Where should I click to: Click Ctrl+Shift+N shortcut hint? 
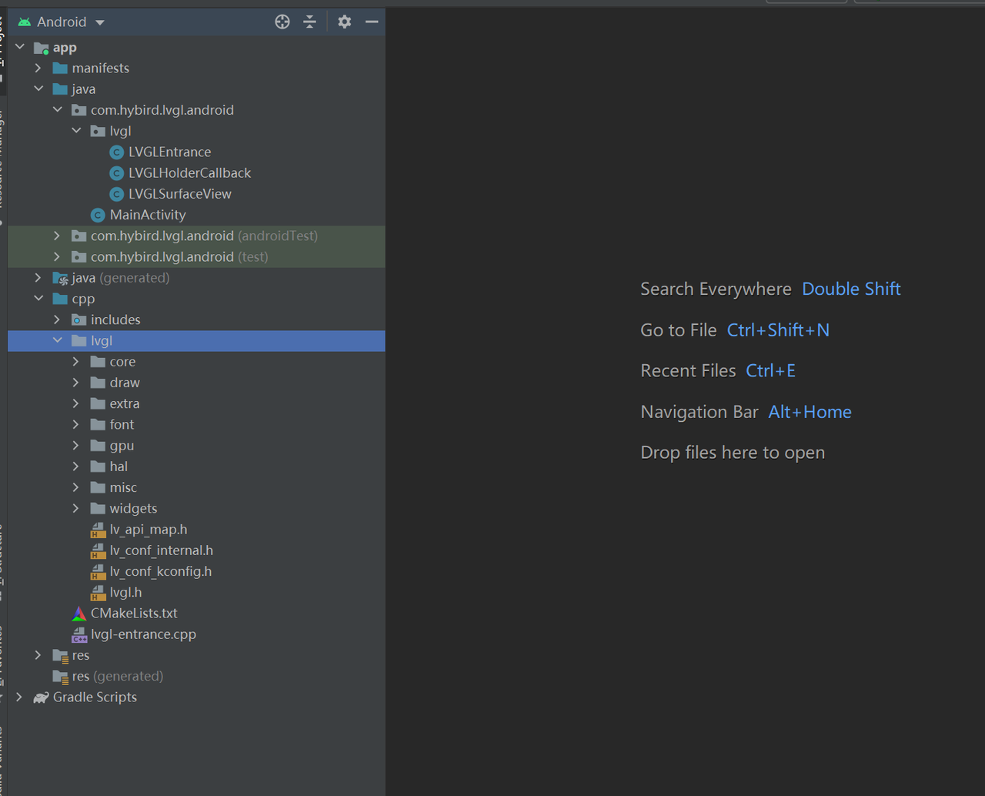point(778,330)
